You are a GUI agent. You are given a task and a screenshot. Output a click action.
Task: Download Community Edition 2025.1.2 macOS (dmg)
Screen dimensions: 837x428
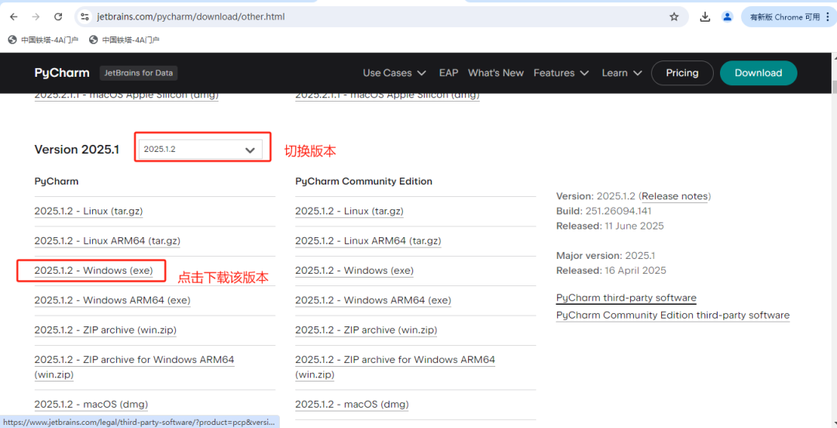click(x=352, y=404)
